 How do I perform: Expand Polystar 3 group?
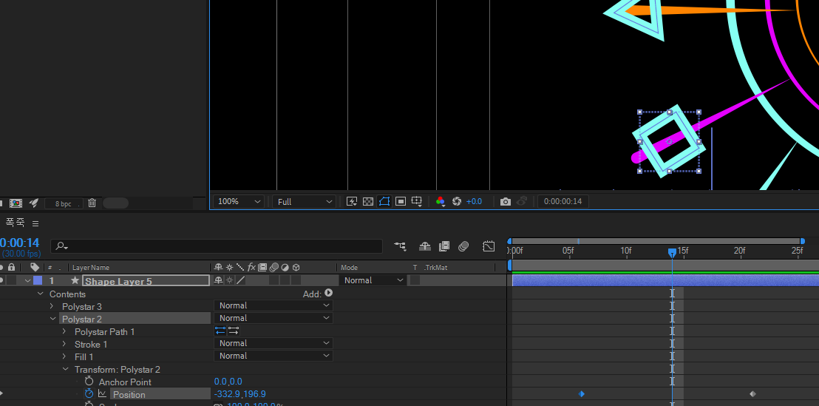point(51,306)
